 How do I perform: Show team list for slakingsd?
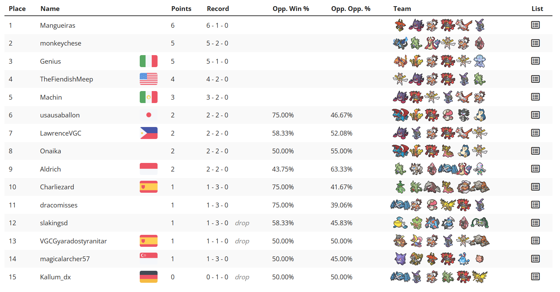coord(535,223)
